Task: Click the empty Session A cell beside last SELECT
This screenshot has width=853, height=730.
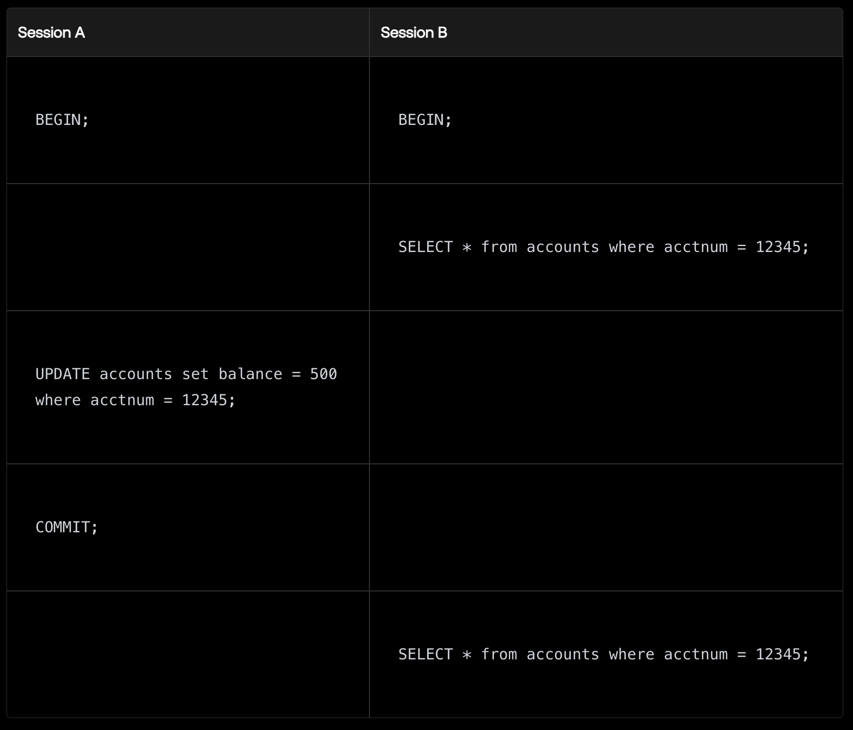Action: [188, 654]
